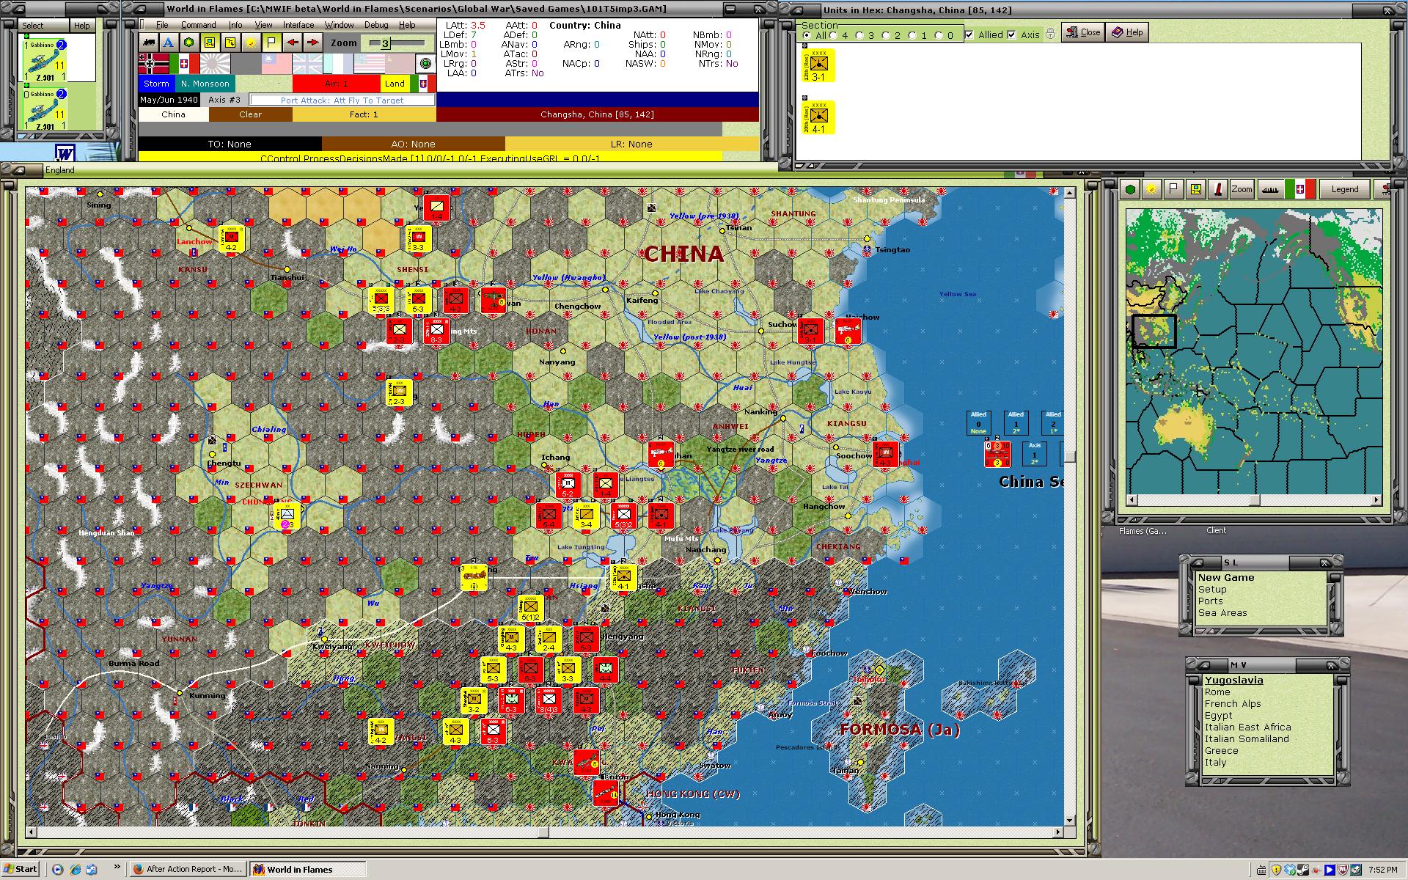
Task: Click the red left arrow toolbar icon
Action: coord(292,43)
